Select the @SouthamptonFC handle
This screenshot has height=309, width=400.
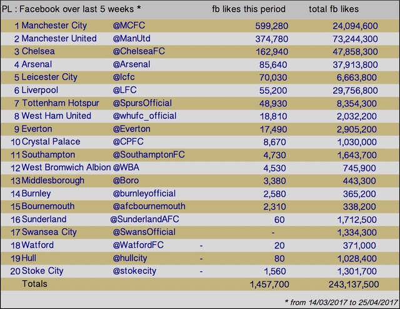tap(149, 154)
